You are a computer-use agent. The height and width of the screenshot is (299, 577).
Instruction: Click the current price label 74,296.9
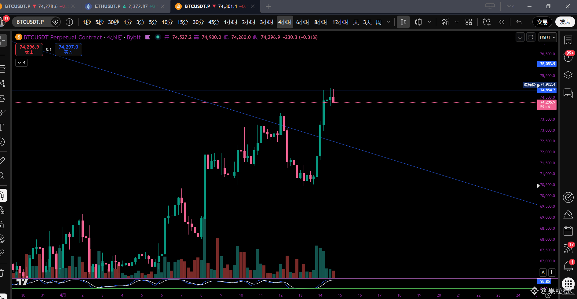click(547, 104)
